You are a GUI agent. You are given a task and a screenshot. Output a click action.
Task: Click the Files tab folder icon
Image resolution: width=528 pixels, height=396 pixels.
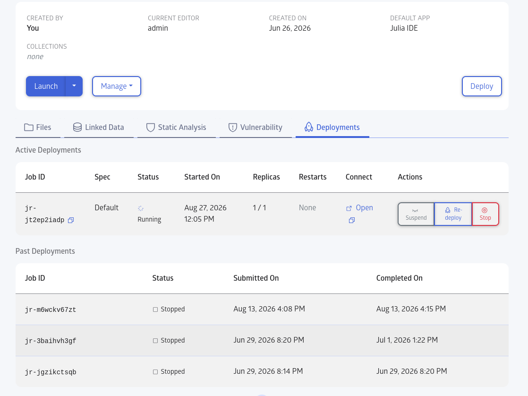(29, 128)
